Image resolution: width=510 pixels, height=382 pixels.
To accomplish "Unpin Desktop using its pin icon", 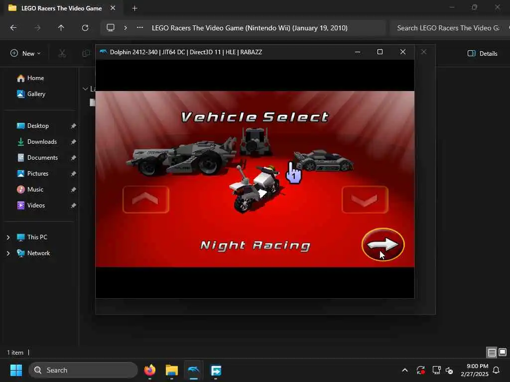I will (x=74, y=126).
